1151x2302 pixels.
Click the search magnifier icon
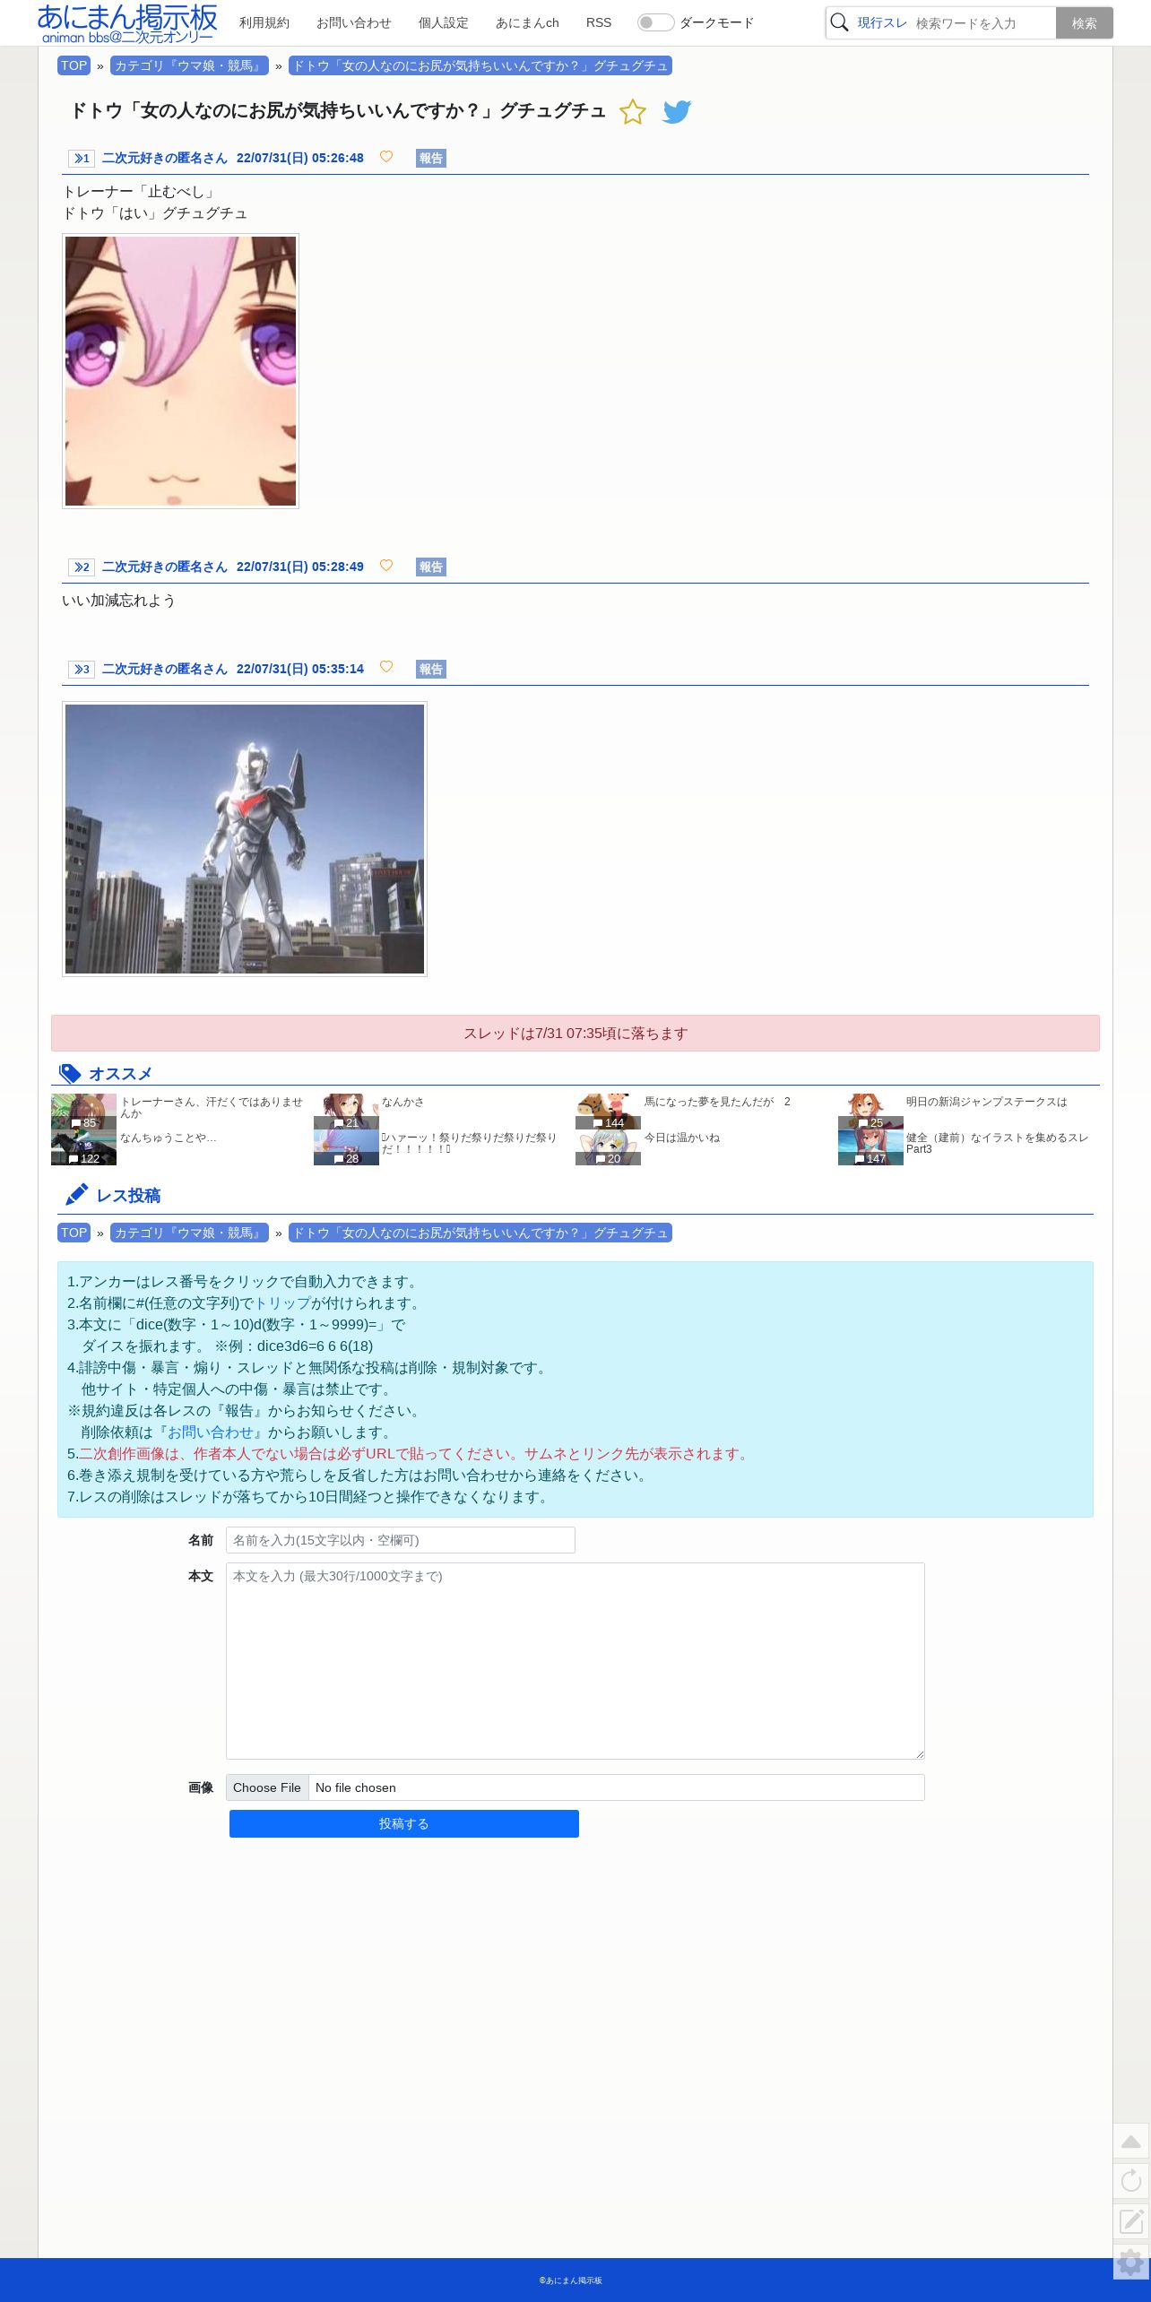coord(839,22)
